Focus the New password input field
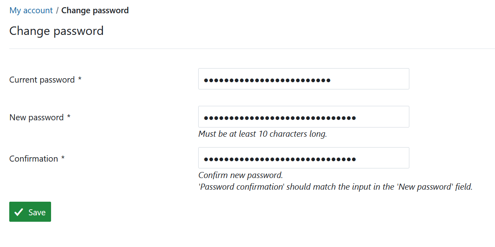Image resolution: width=495 pixels, height=247 pixels. click(304, 117)
